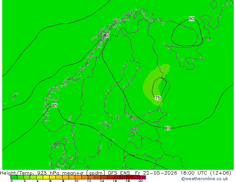Click the crimson legend swatch above 20
Screen dimensions: 236x182
click(143, 177)
